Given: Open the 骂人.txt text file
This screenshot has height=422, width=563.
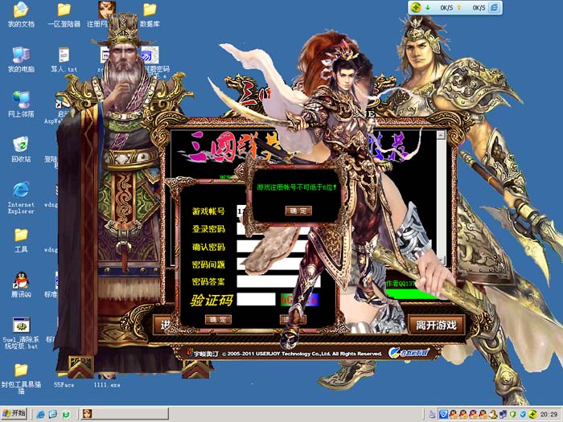Looking at the screenshot, I should click(x=64, y=56).
